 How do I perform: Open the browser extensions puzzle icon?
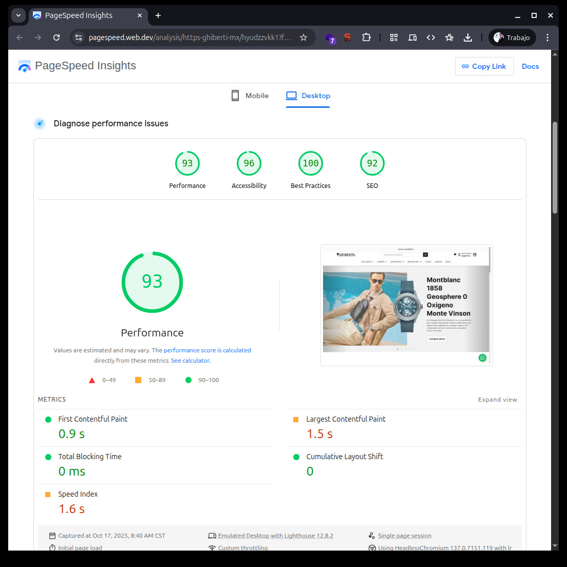[x=366, y=37]
